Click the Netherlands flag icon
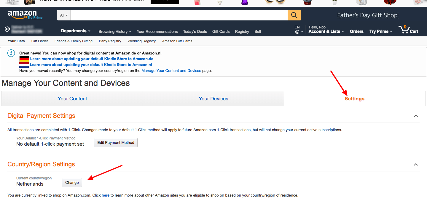Screen dimensions: 427x209 pos(24,65)
